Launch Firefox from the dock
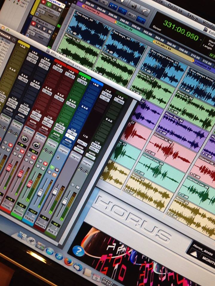Screen dimensions: 215x286 [68, 262]
